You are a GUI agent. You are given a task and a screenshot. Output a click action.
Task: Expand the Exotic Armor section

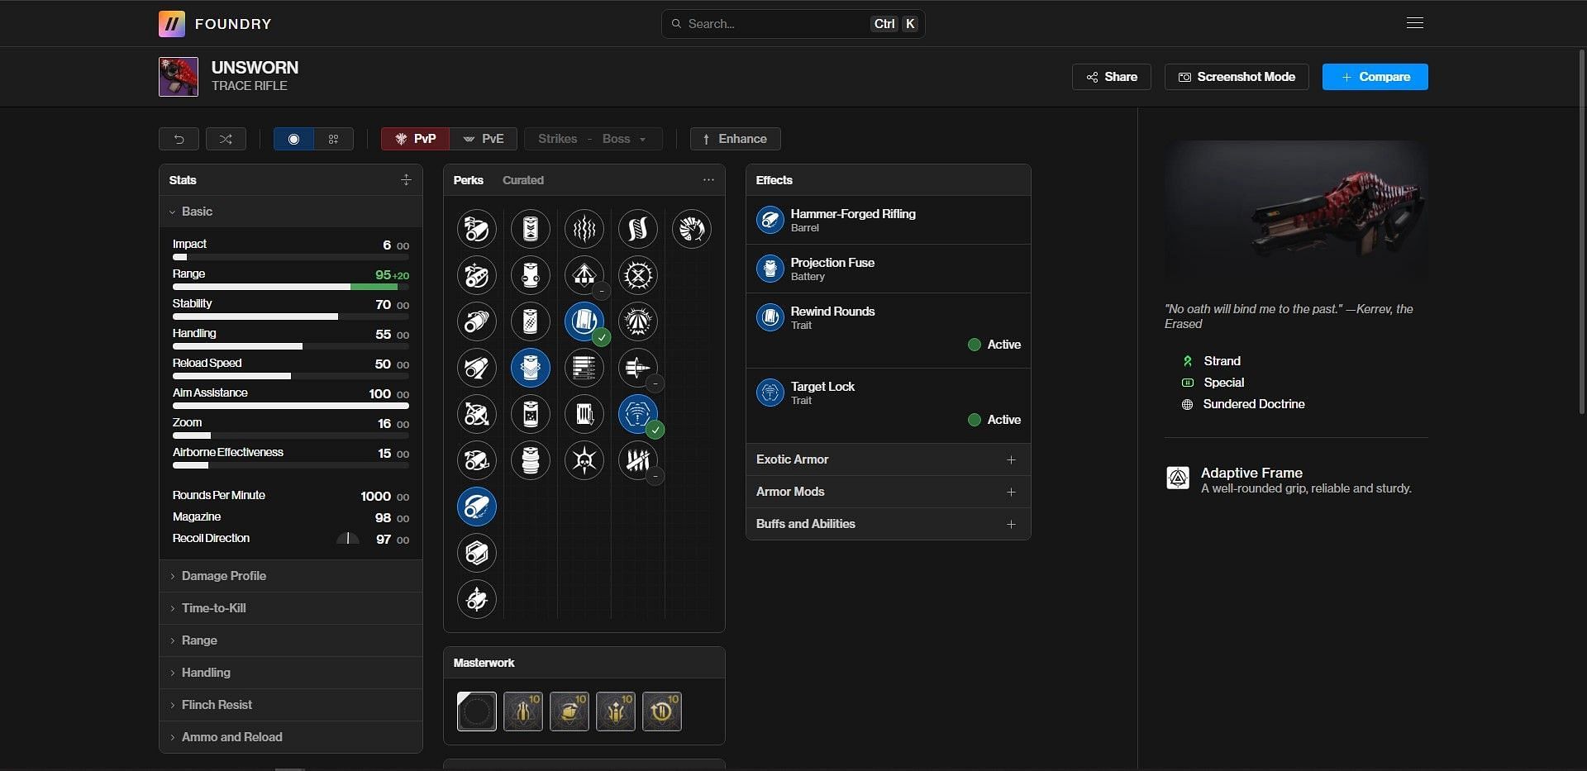(889, 459)
